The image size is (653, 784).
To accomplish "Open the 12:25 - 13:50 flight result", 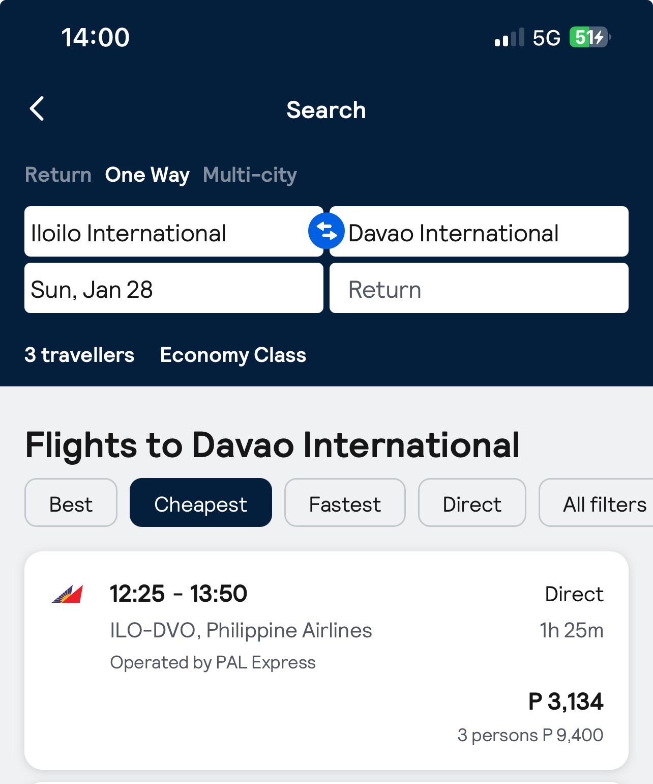I will click(326, 660).
